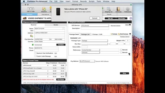Click the Value USD field

[85, 47]
